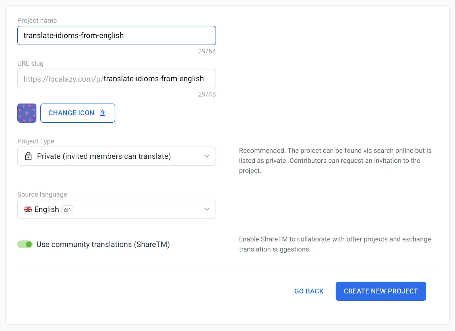Viewport: 455px width, 331px height.
Task: Click the 'Project name' field label
Action: coord(37,20)
